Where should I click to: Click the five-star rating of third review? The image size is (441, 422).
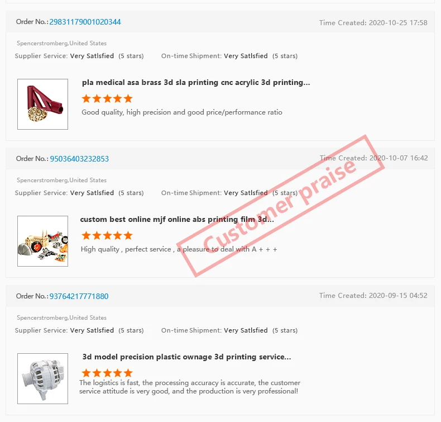tap(107, 373)
